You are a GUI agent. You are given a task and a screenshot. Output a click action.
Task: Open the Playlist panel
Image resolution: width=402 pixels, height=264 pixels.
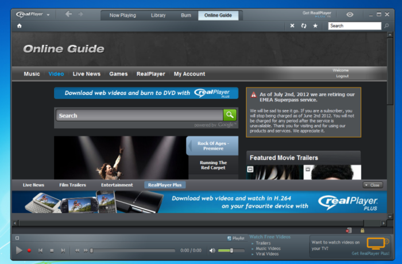click(235, 238)
